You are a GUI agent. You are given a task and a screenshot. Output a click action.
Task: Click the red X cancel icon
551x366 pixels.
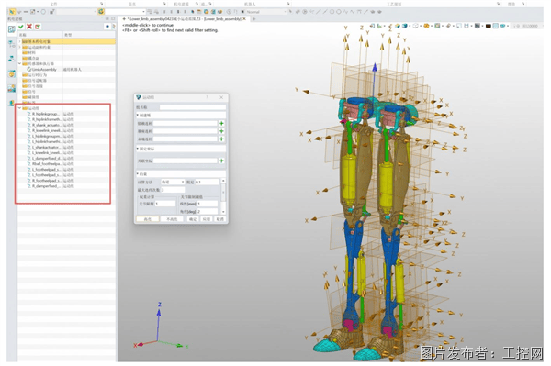click(x=29, y=27)
